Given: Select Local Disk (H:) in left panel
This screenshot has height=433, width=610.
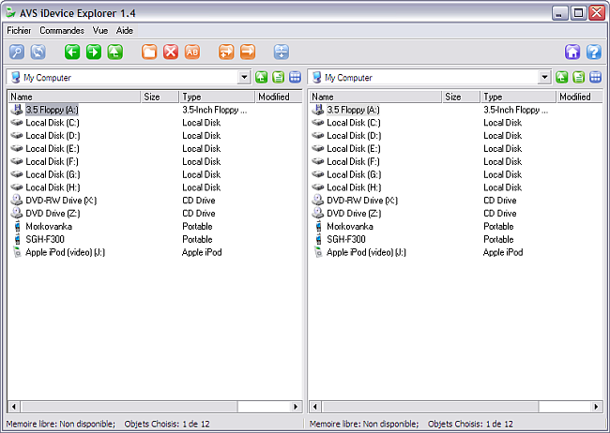Looking at the screenshot, I should [53, 187].
